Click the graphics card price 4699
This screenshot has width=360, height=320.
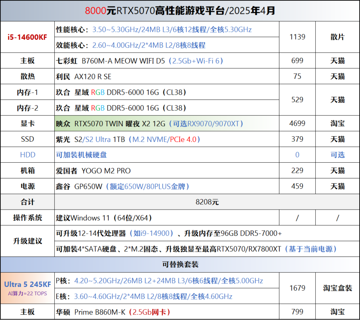point(297,124)
